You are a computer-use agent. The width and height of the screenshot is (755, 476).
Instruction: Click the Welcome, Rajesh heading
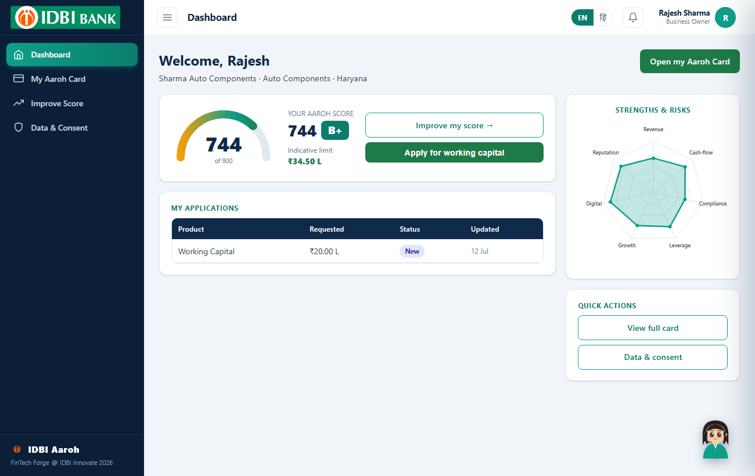214,61
